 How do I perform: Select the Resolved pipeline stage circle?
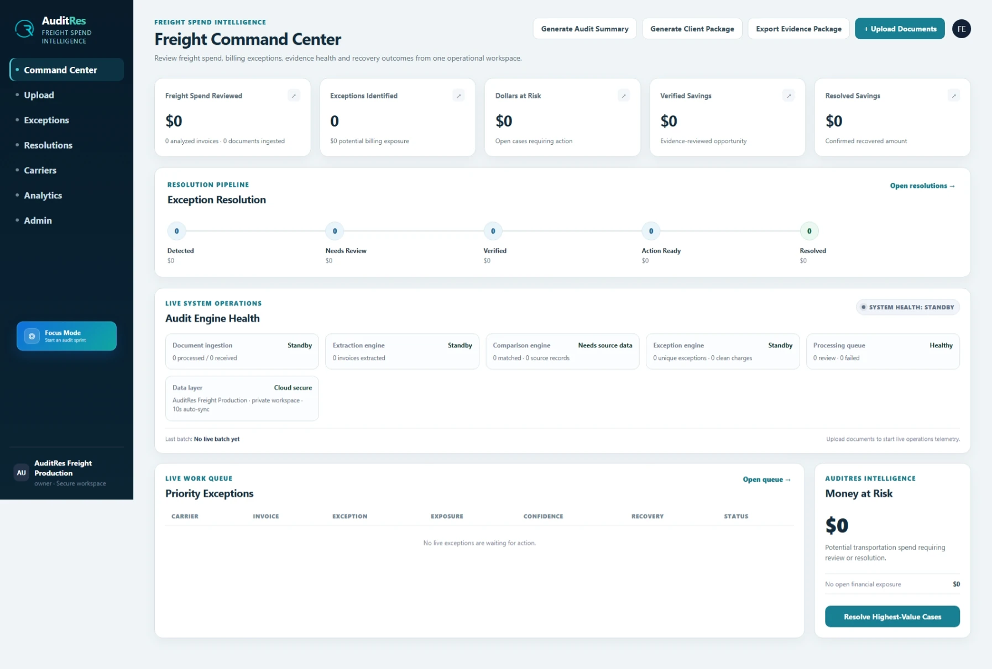pyautogui.click(x=809, y=231)
